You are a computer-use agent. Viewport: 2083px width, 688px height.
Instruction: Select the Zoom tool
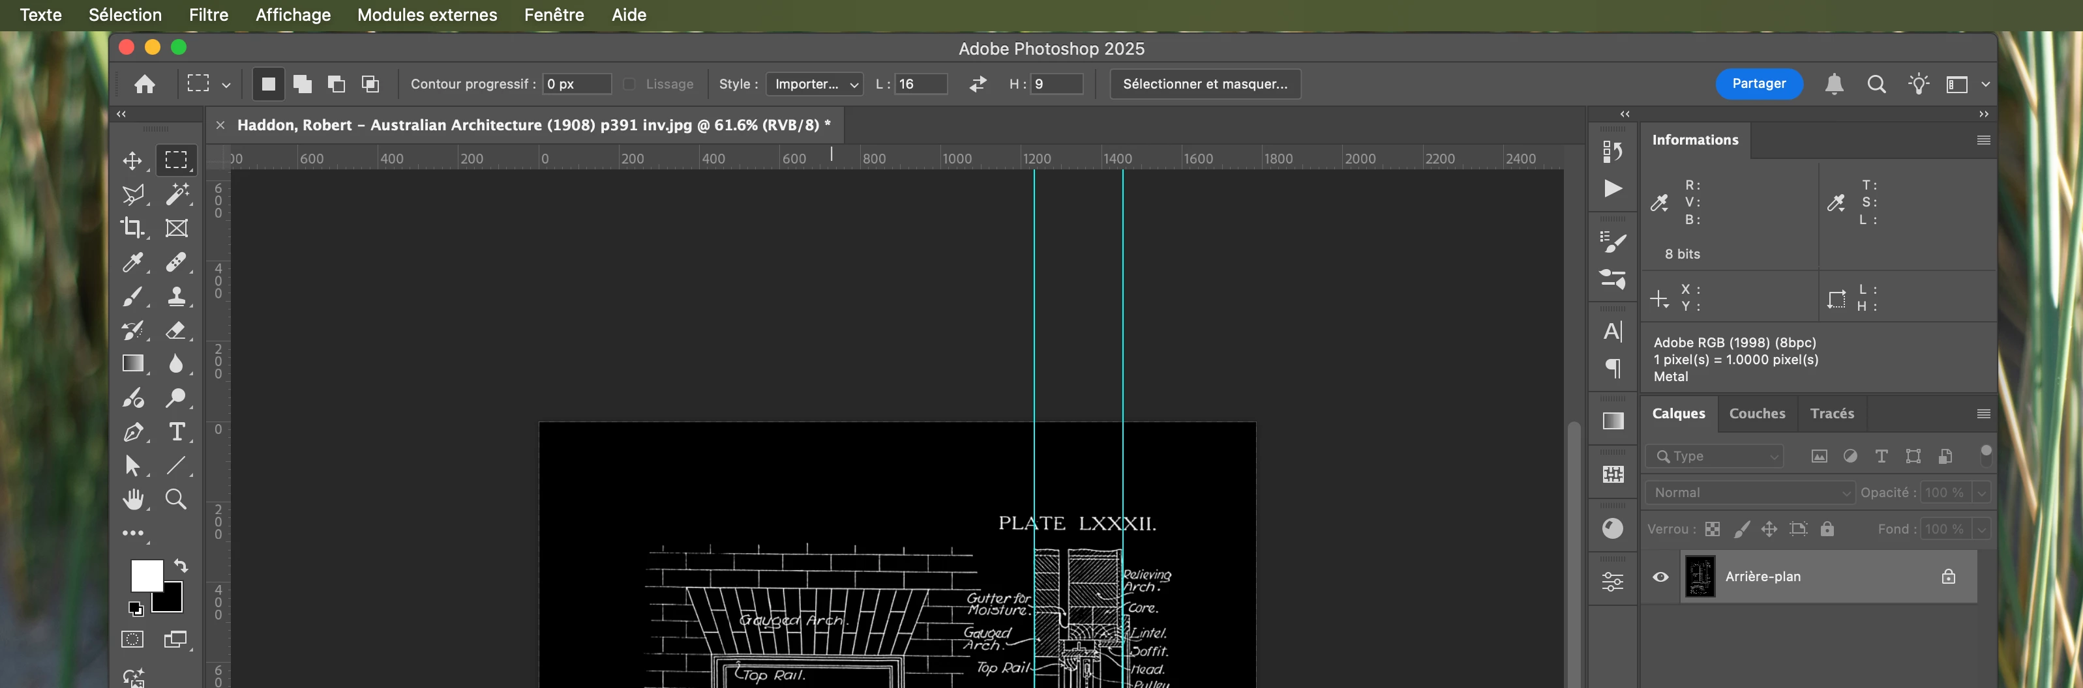coord(176,500)
